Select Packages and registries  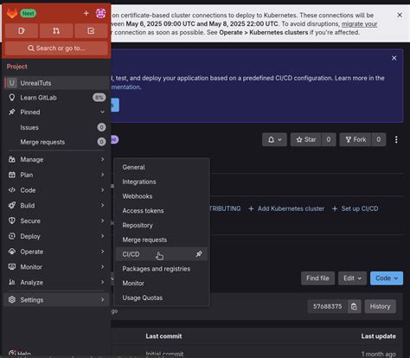pos(162,269)
